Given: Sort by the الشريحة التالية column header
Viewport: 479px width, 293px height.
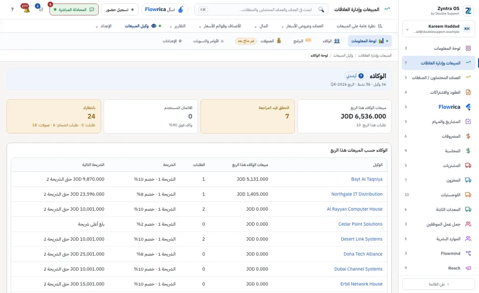Looking at the screenshot, I should (x=93, y=165).
